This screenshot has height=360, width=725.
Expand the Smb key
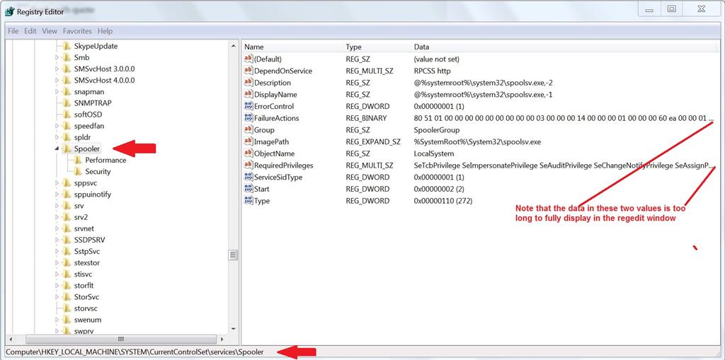(57, 58)
